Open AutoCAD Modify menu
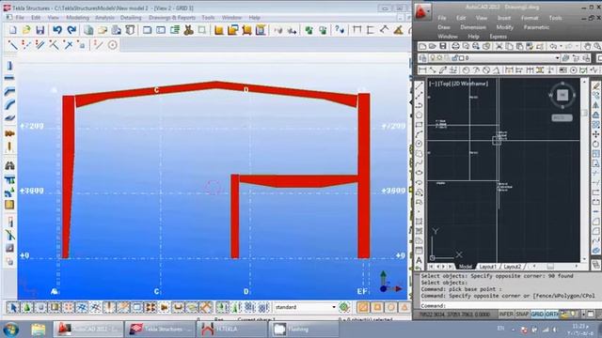602x338 pixels. click(x=505, y=27)
